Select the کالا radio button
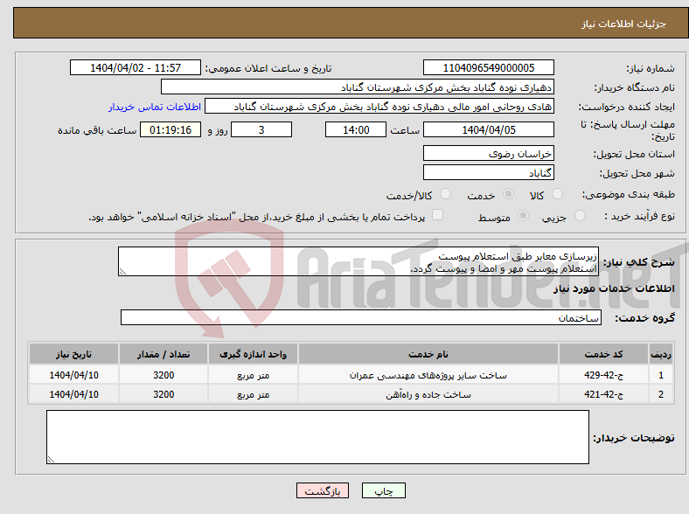Viewport: 689px width, 514px height. coord(557,194)
